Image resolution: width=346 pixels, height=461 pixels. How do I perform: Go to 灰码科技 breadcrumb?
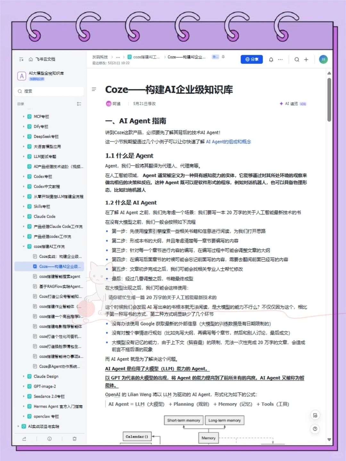pyautogui.click(x=100, y=57)
